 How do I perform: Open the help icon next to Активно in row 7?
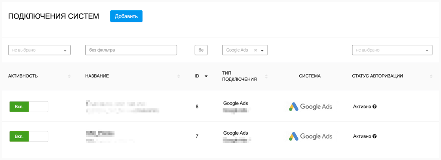(x=374, y=136)
